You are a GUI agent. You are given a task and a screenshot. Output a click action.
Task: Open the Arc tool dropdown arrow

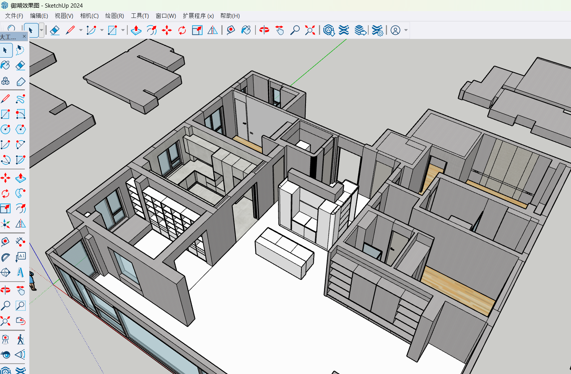[102, 30]
